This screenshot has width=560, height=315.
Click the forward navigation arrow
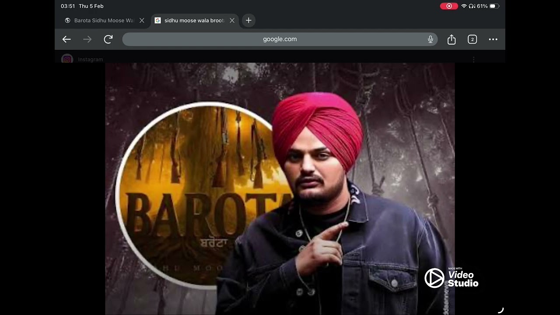87,39
